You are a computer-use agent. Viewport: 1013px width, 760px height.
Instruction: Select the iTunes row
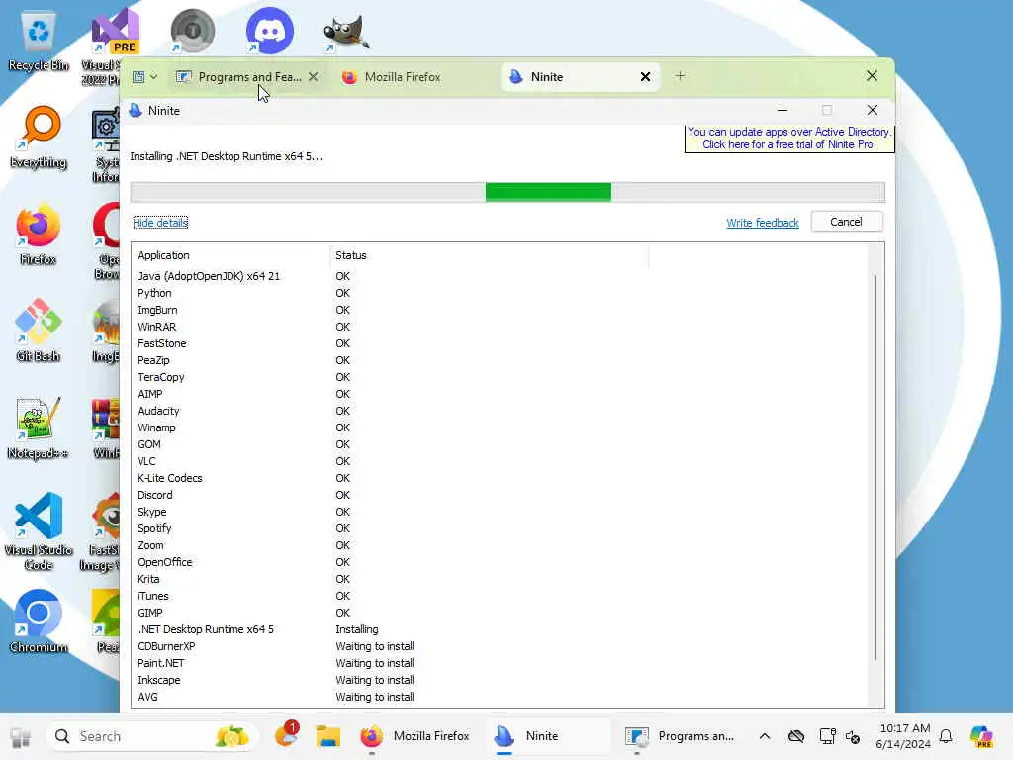pos(500,595)
